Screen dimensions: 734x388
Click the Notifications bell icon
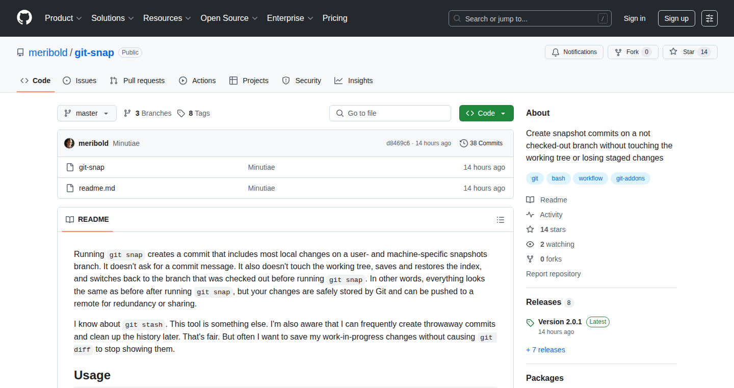pyautogui.click(x=555, y=52)
